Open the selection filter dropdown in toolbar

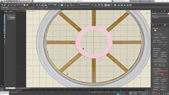(20, 5)
